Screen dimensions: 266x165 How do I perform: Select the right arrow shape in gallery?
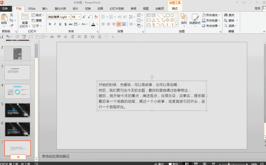(167, 20)
